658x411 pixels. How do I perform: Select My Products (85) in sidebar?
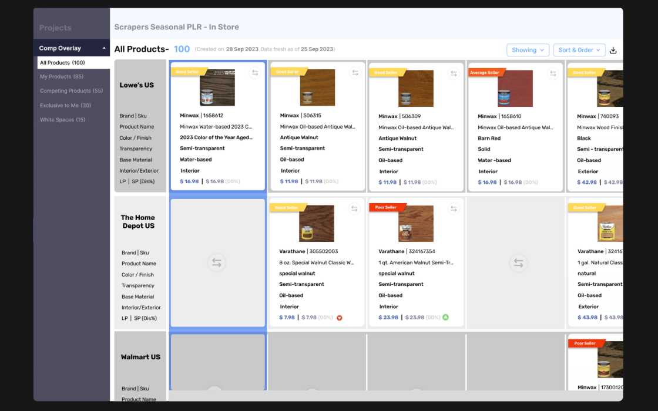pyautogui.click(x=62, y=76)
